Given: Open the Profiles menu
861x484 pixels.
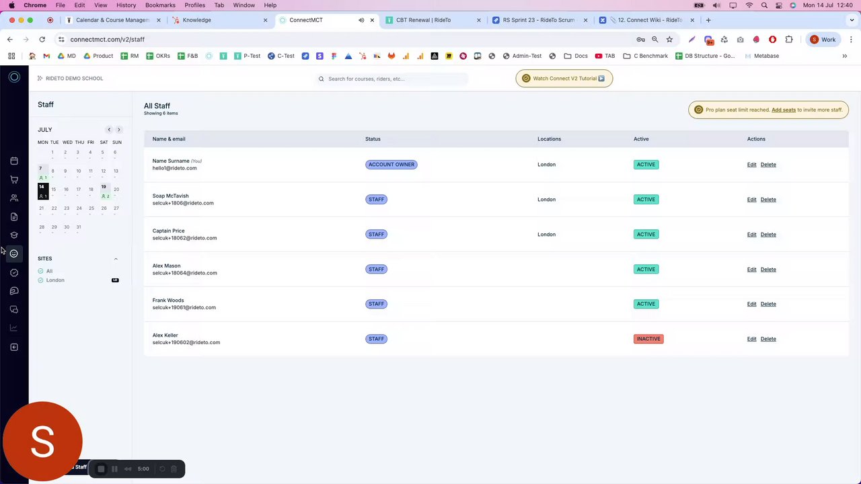Looking at the screenshot, I should pos(195,5).
